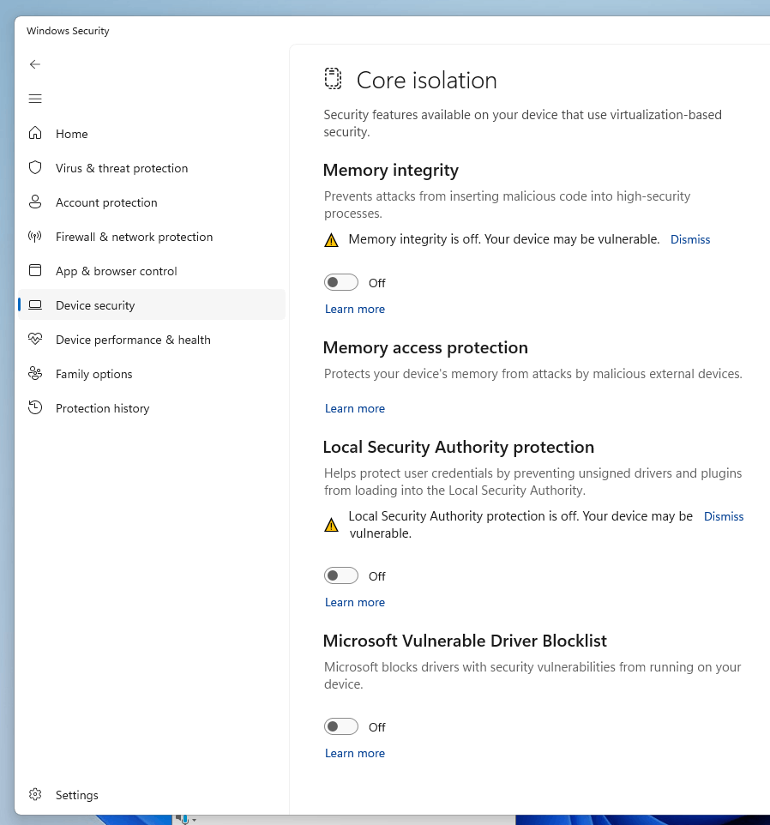
Task: Click the Memory integrity heading
Action: [x=391, y=171]
